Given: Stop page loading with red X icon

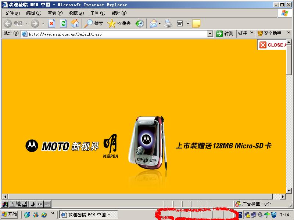Looking at the screenshot, I should 51,23.
